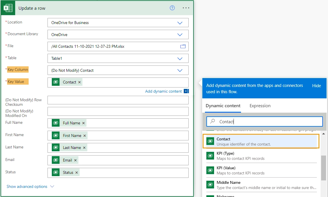328x197 pixels.
Task: Click the Update a row title text
Action: 32,8
